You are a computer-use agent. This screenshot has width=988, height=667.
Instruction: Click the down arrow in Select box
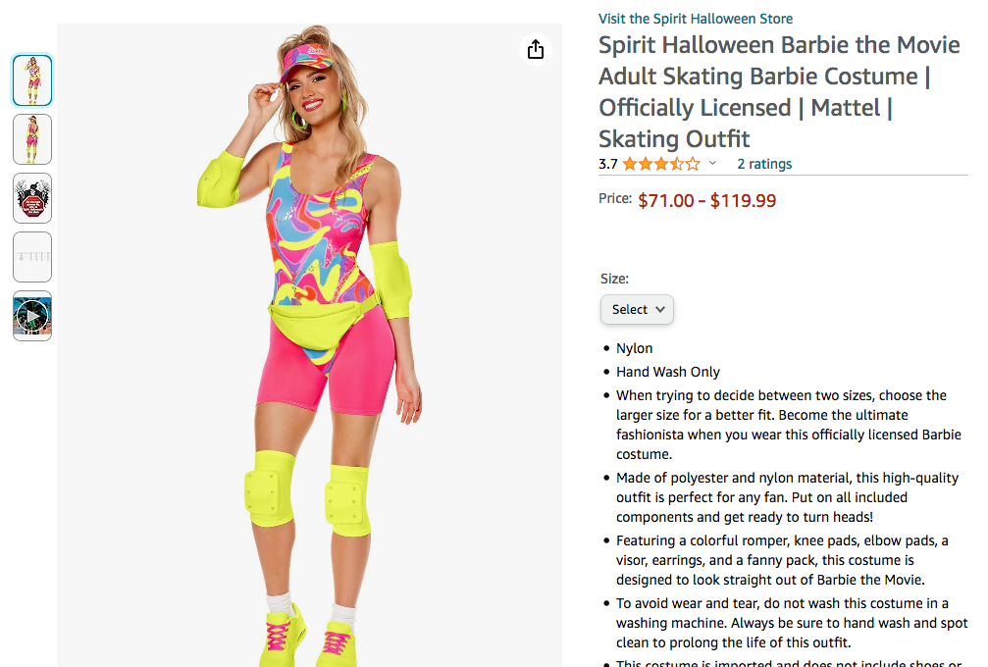point(659,309)
